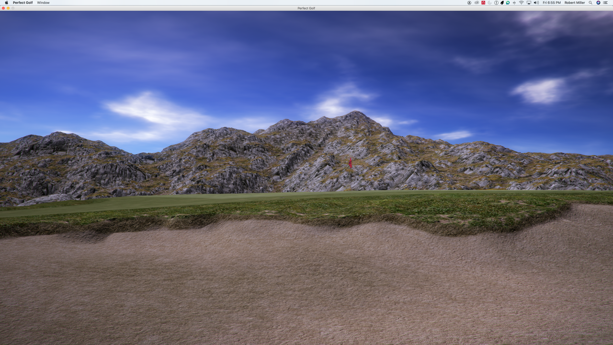Screen dimensions: 613x345
Task: Open the volume control in menu bar
Action: 536,2
